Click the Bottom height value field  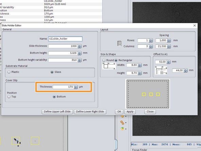tap(63, 53)
